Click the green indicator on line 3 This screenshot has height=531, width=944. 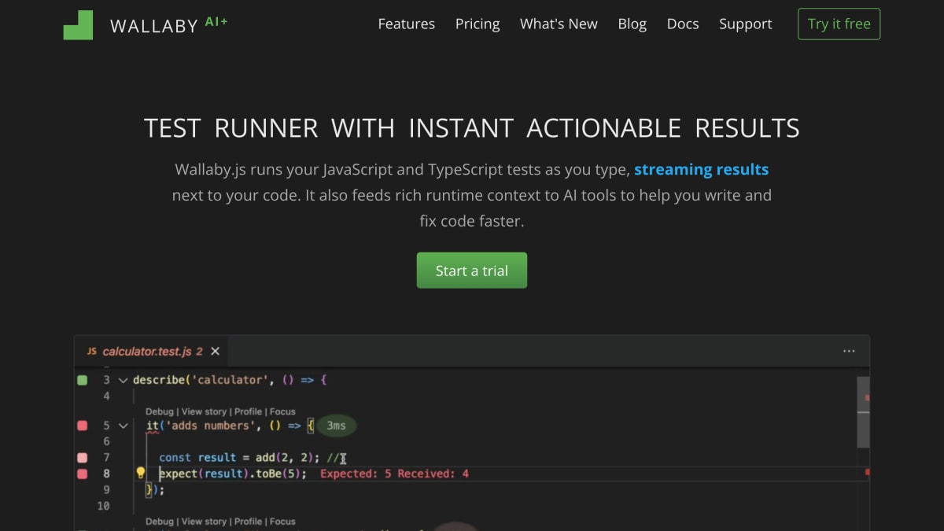[x=82, y=380]
